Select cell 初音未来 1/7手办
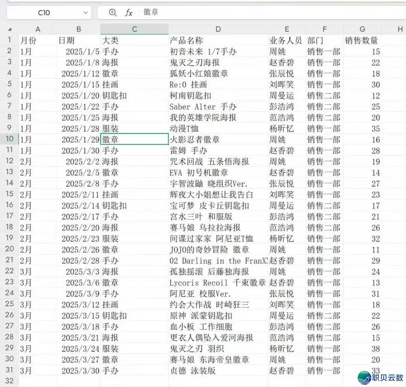The image size is (406, 387). tap(218, 51)
